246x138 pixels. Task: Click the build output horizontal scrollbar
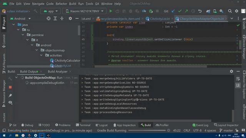coord(146,121)
